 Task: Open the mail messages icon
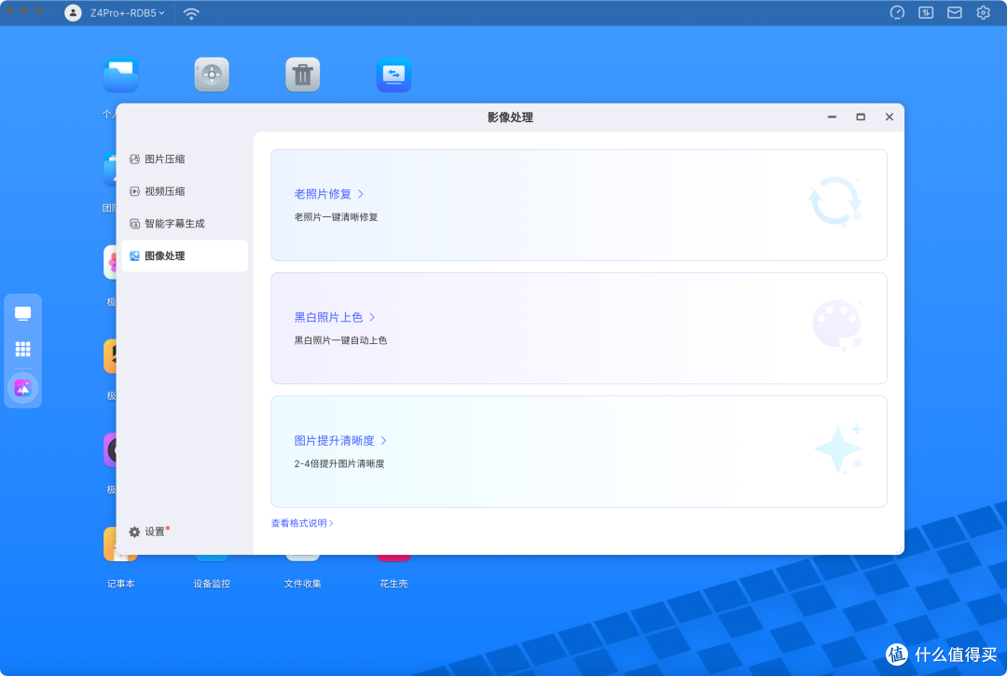(955, 13)
